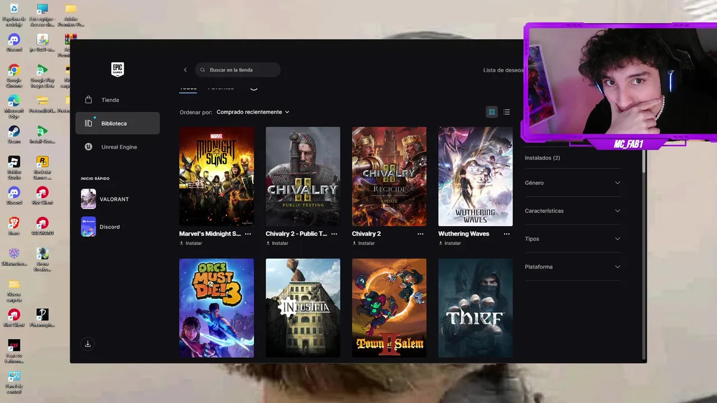This screenshot has height=403, width=717.
Task: Select Google Play Juegos Beta shortcut
Action: coord(42,76)
